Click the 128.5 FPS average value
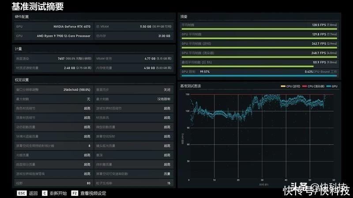Image resolution: width=353 pixels, height=198 pixels. click(319, 25)
